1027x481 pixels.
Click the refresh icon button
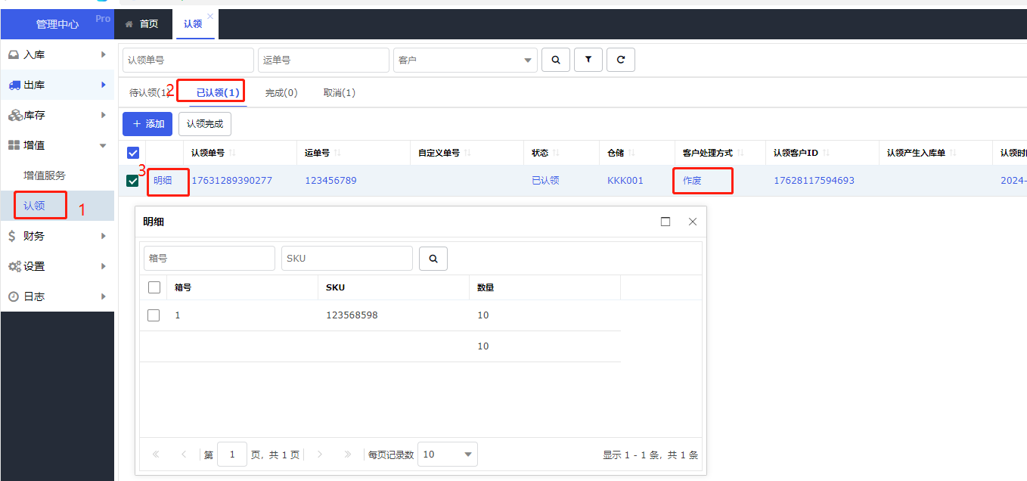tap(621, 60)
